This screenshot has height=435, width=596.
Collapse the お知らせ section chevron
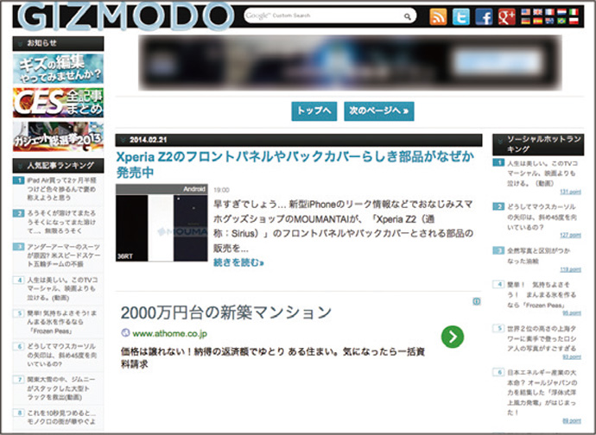pos(20,44)
